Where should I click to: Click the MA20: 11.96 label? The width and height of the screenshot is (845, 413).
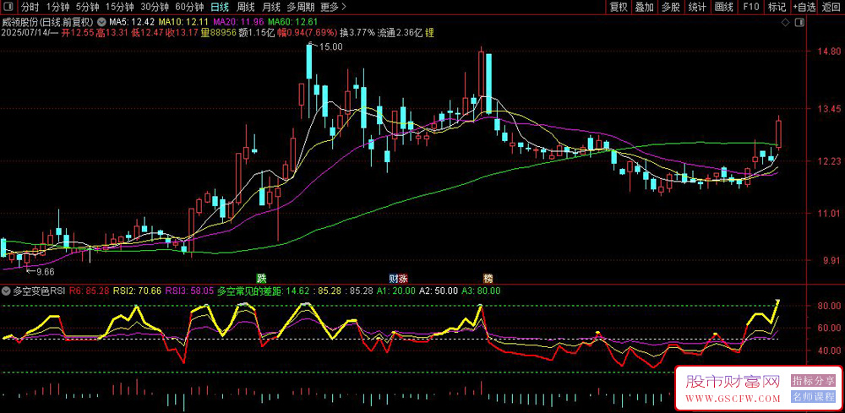click(x=239, y=23)
